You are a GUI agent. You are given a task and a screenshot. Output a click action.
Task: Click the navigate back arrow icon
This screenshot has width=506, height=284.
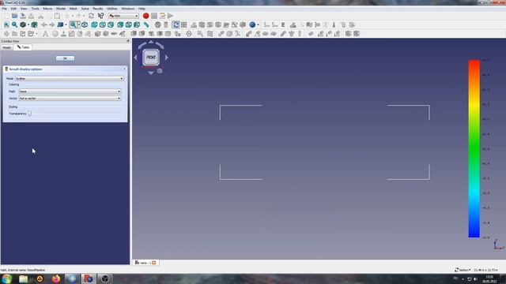(44, 24)
